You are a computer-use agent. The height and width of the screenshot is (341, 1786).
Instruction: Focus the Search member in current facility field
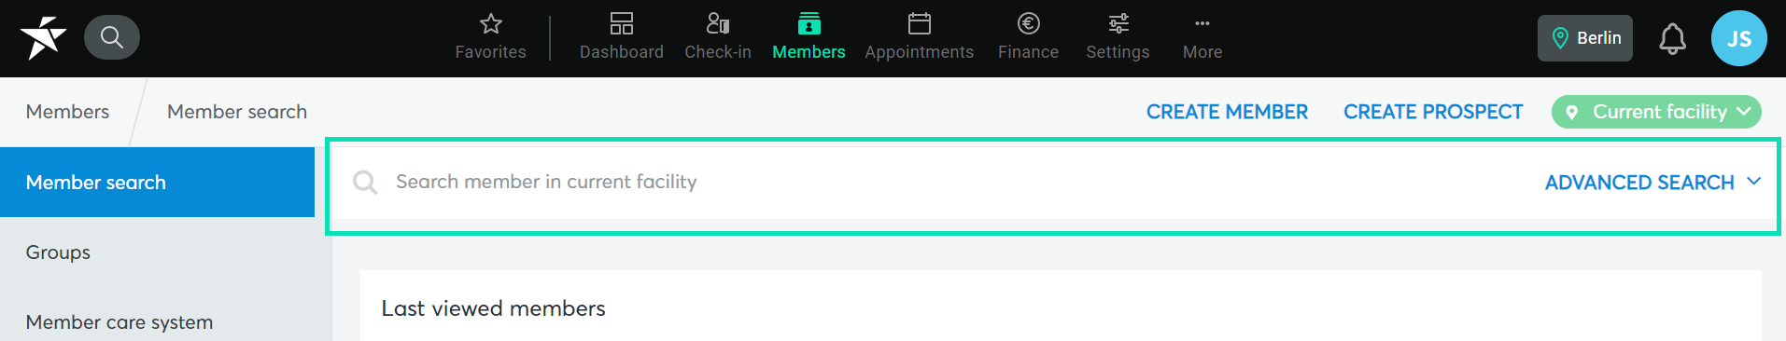[934, 183]
